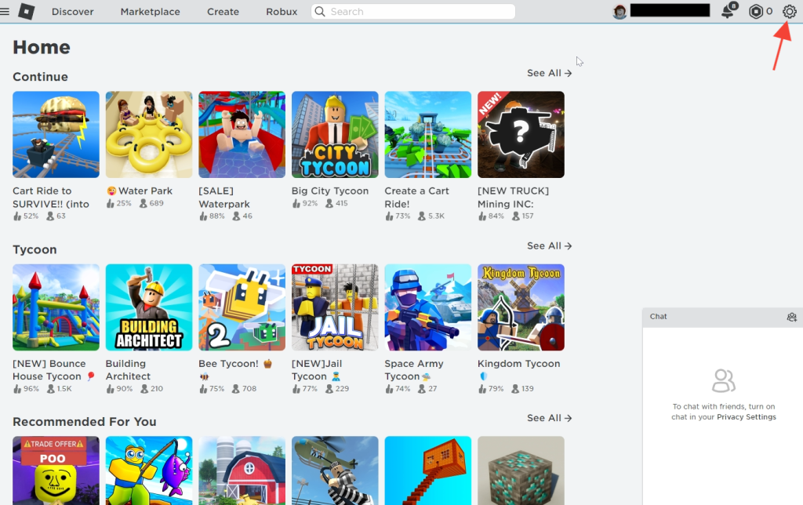Click the Robux balance showing 0

click(768, 11)
